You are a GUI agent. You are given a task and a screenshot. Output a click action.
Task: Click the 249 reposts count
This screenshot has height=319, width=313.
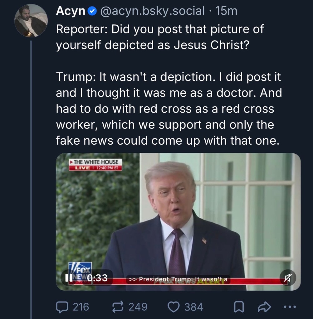tap(138, 307)
